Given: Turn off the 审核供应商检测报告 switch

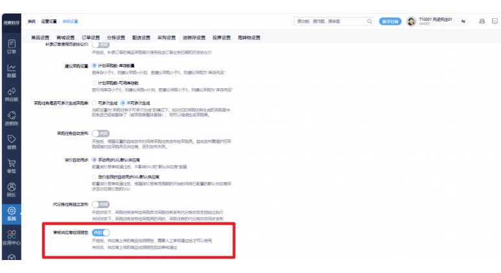Looking at the screenshot, I should (100, 233).
